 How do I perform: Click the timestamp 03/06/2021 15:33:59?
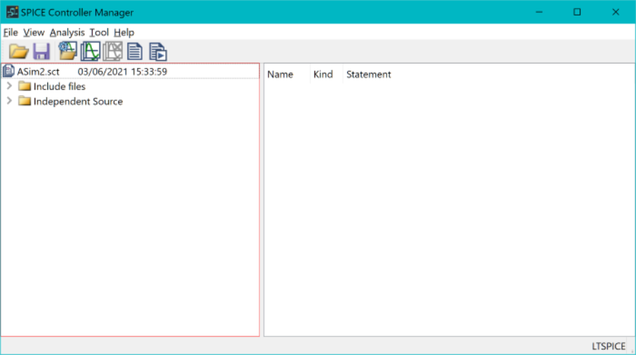click(122, 72)
